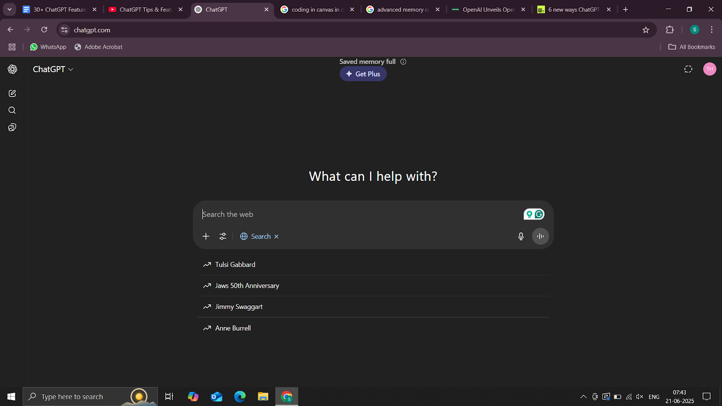This screenshot has height=406, width=722.
Task: Click the Grammarly extension icon in prompt box
Action: 539,214
